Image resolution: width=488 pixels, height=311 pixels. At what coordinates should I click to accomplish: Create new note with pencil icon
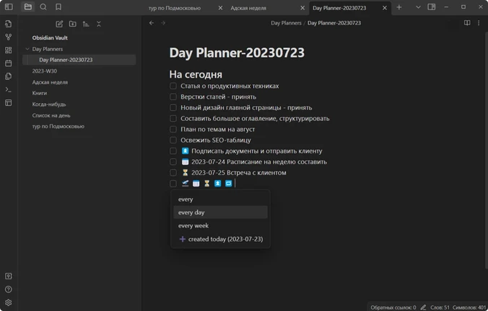pos(59,24)
